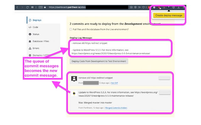Click the Database briefcase icon
This screenshot has height=125, width=201.
coord(30,41)
